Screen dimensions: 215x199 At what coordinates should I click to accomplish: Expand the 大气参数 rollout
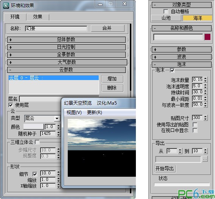point(67,62)
